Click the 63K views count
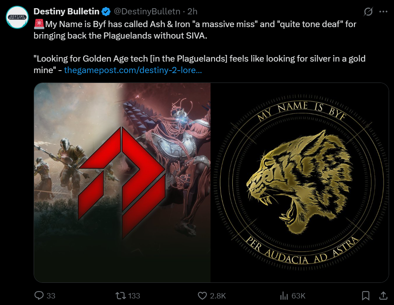This screenshot has width=394, height=305. click(298, 296)
